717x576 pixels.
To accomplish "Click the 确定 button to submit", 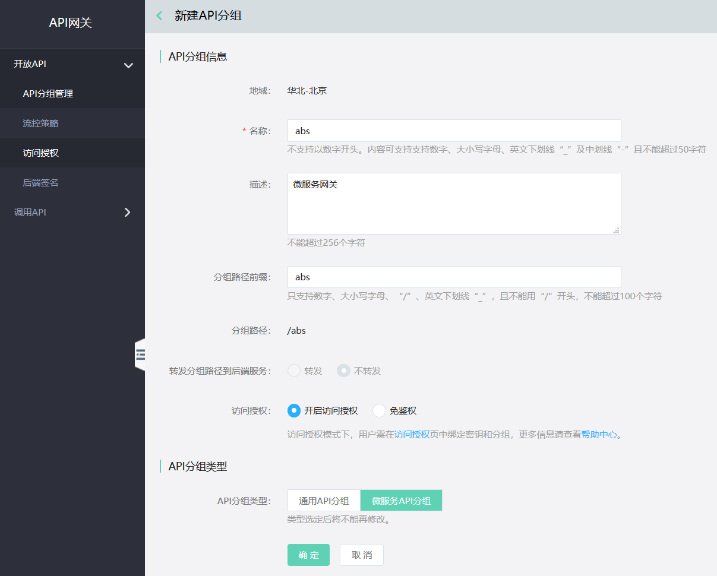I will 308,555.
